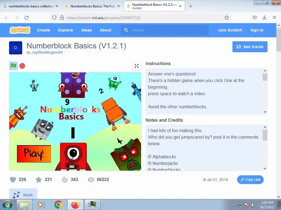Close the Numberblock Basics (V1.2.1) tab
281x210 pixels.
tap(180, 6)
